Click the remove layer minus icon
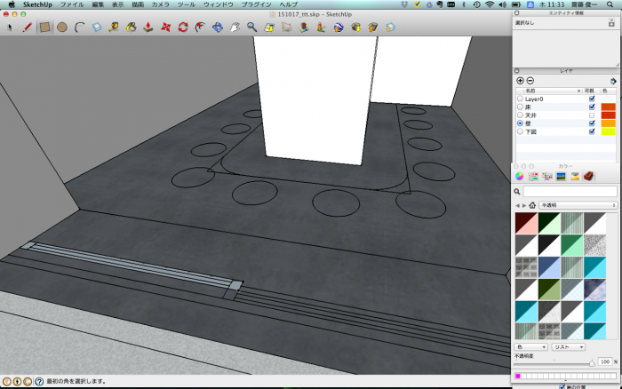 pos(530,81)
